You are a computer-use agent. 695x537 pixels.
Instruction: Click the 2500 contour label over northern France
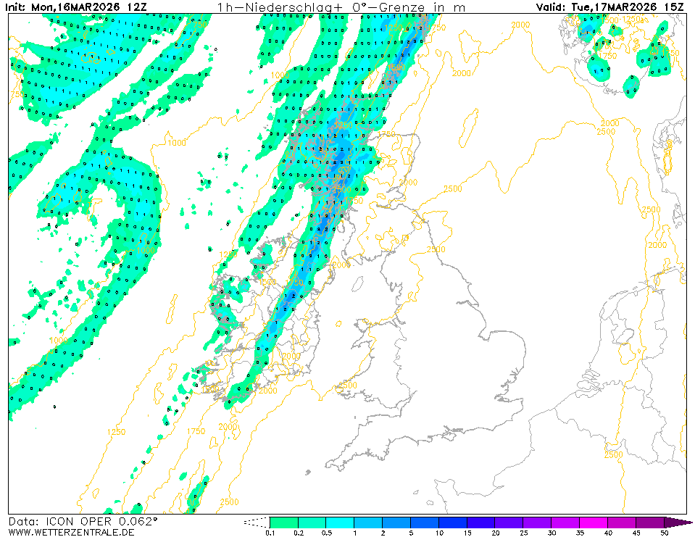pyautogui.click(x=613, y=454)
